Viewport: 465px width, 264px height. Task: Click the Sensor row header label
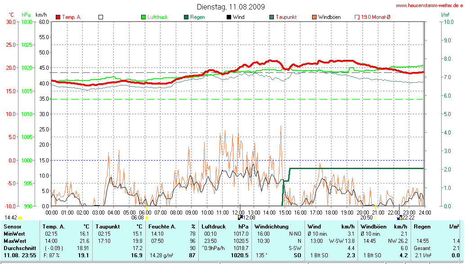point(13,227)
